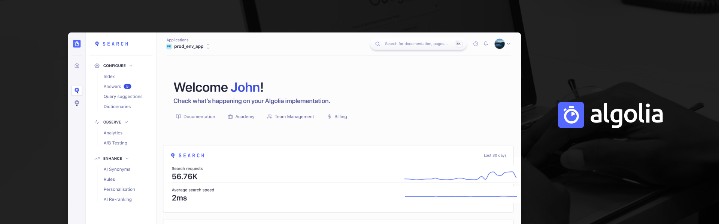Screen dimensions: 719x224
Task: Click the Applications label
Action: point(178,40)
